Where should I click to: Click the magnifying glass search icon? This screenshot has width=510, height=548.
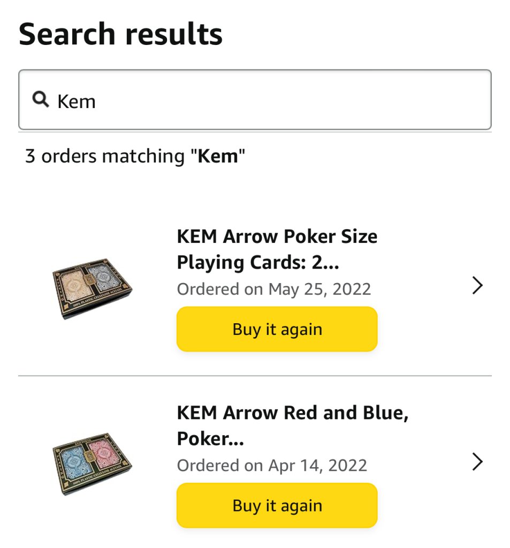(40, 99)
